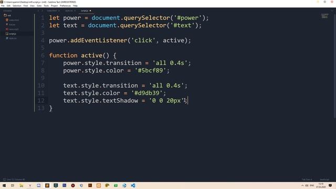Open the Goto menu
This screenshot has height=189, width=336.
point(39,6)
